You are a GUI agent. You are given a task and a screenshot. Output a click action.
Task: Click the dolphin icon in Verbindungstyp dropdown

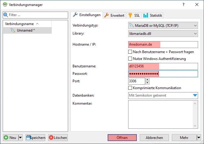coord(131,25)
